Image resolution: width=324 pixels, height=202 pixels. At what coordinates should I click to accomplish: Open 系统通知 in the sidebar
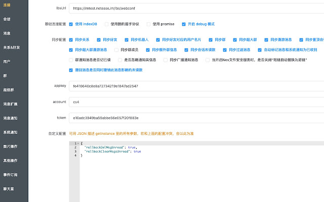(10, 132)
